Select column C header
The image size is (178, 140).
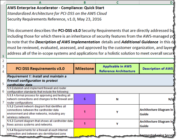117,3
